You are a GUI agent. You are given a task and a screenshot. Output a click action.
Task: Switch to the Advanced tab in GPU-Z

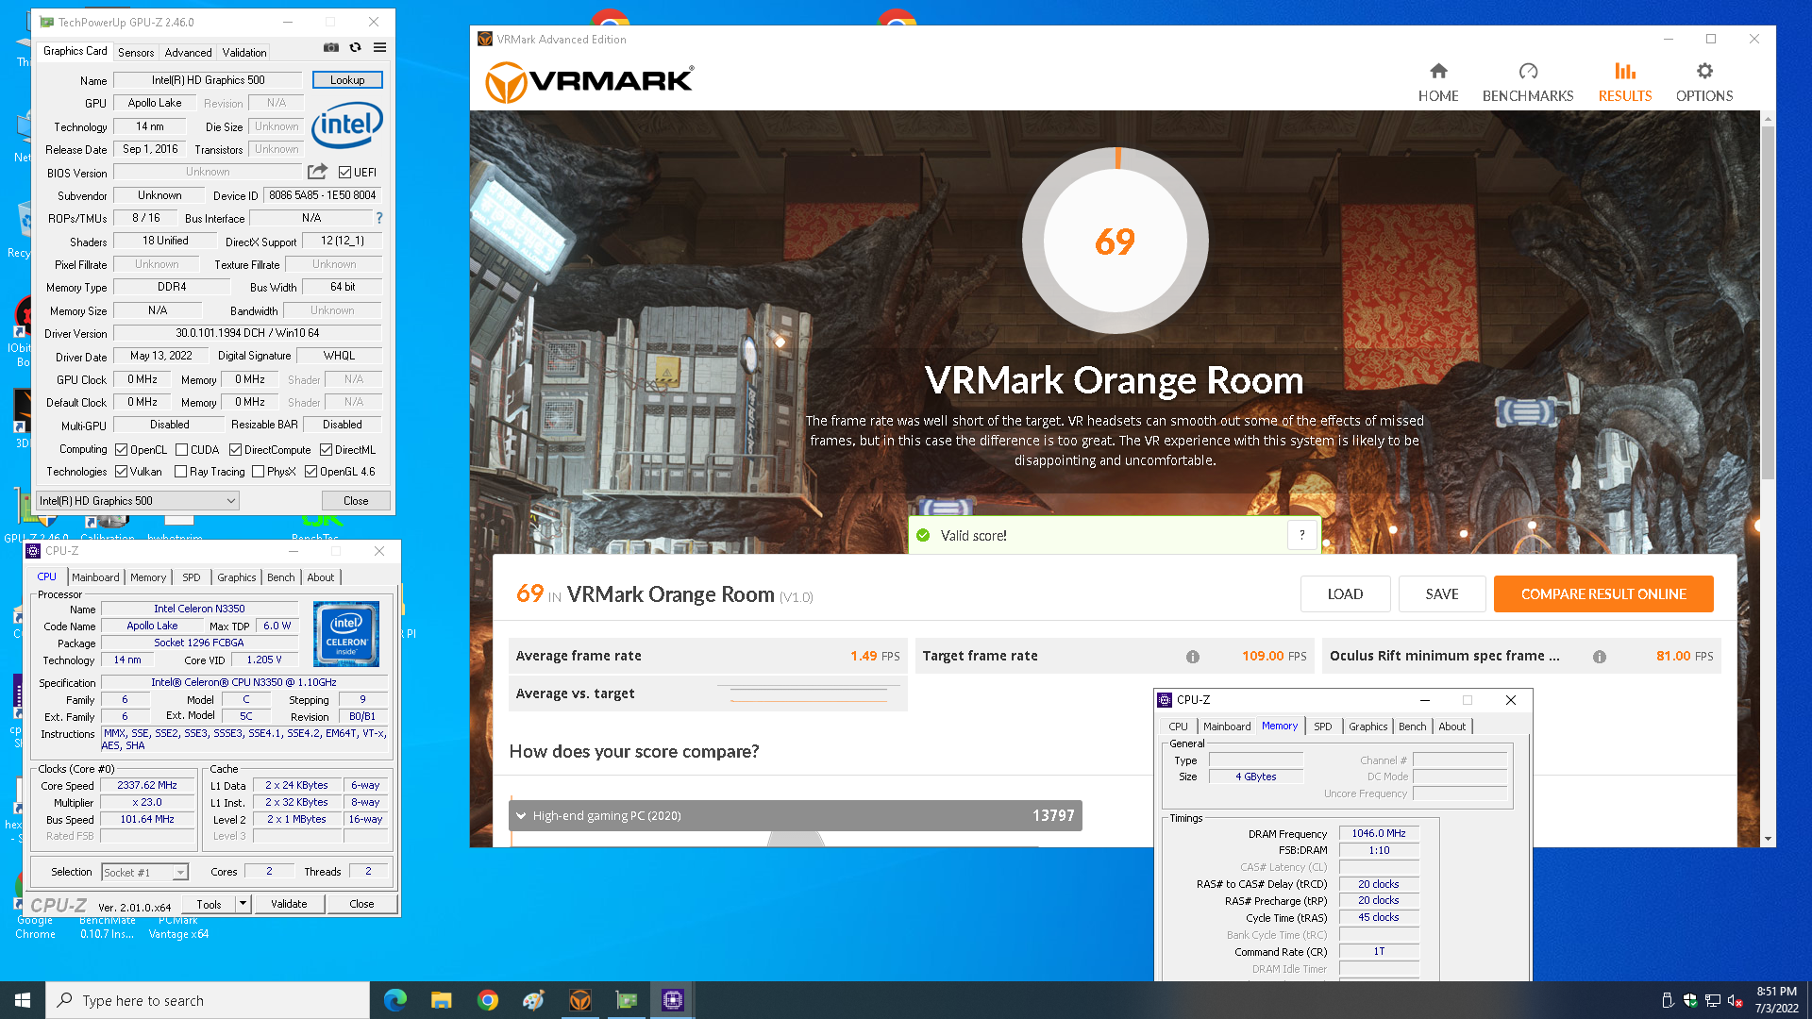188,52
